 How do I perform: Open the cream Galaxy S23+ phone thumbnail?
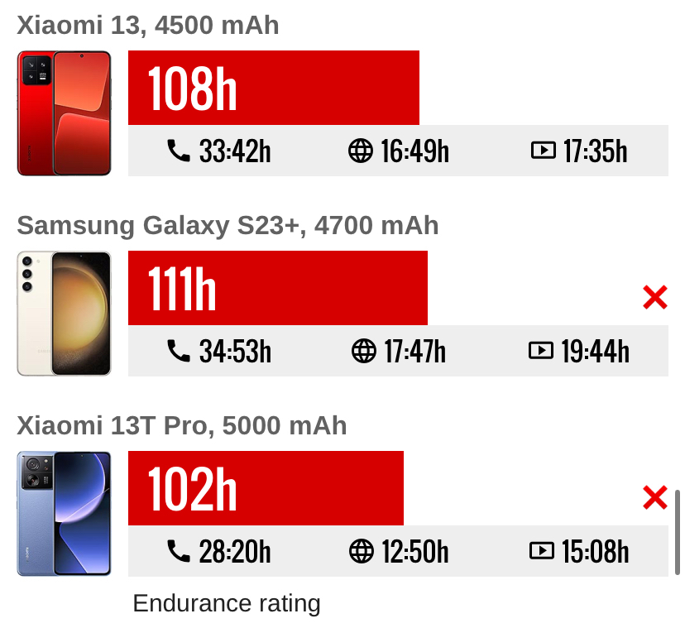point(65,314)
